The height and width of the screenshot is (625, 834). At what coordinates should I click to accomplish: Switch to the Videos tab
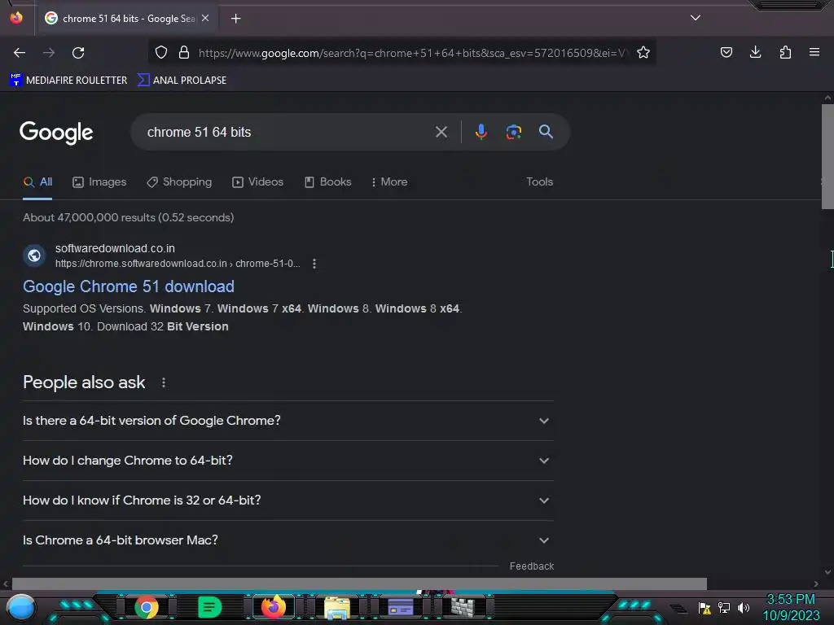[x=258, y=181]
